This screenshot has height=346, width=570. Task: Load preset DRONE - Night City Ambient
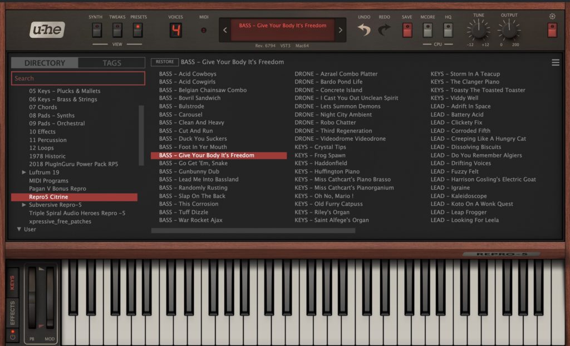click(333, 115)
